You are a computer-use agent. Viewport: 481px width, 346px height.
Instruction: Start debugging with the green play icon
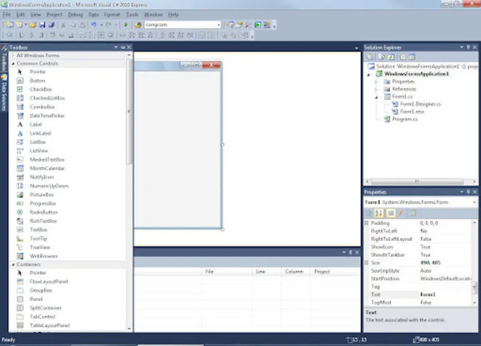pyautogui.click(x=126, y=25)
